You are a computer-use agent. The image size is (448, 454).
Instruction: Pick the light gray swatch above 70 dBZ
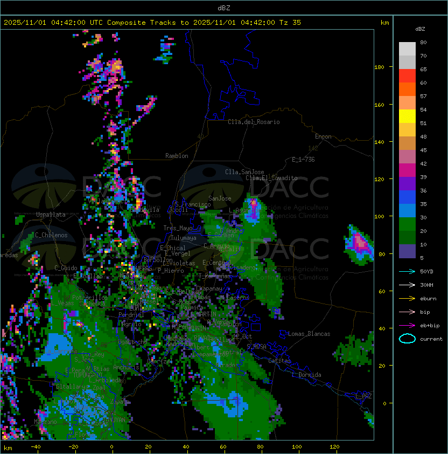pos(407,49)
